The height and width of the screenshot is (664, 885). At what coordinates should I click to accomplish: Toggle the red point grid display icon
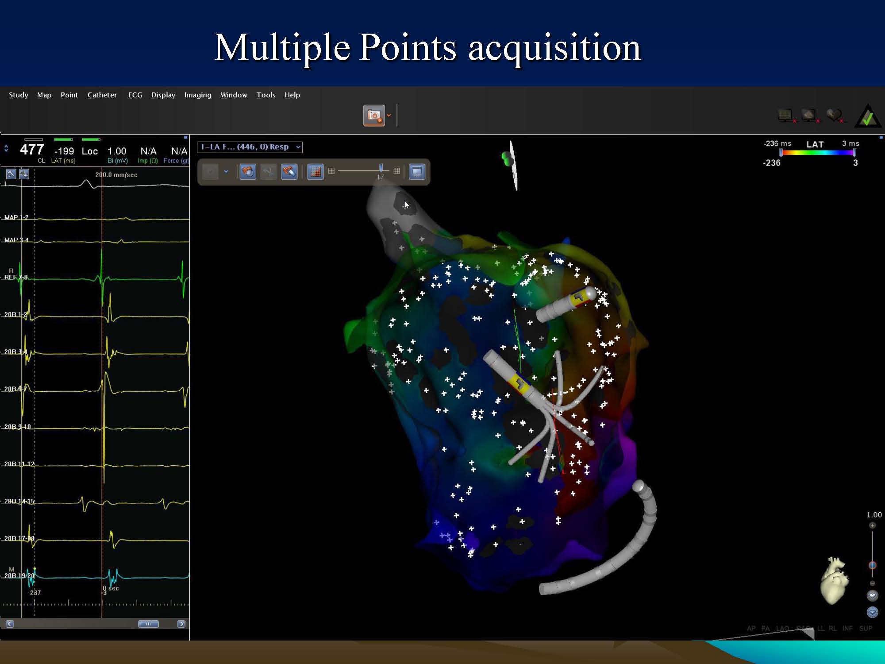click(316, 171)
